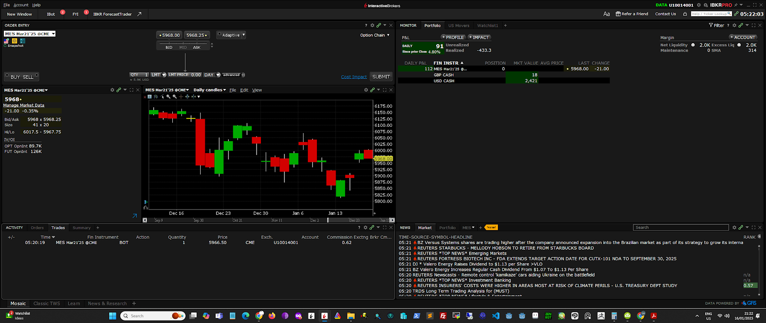Click Order Entry panel link chain icon
The image size is (766, 323).
379,25
